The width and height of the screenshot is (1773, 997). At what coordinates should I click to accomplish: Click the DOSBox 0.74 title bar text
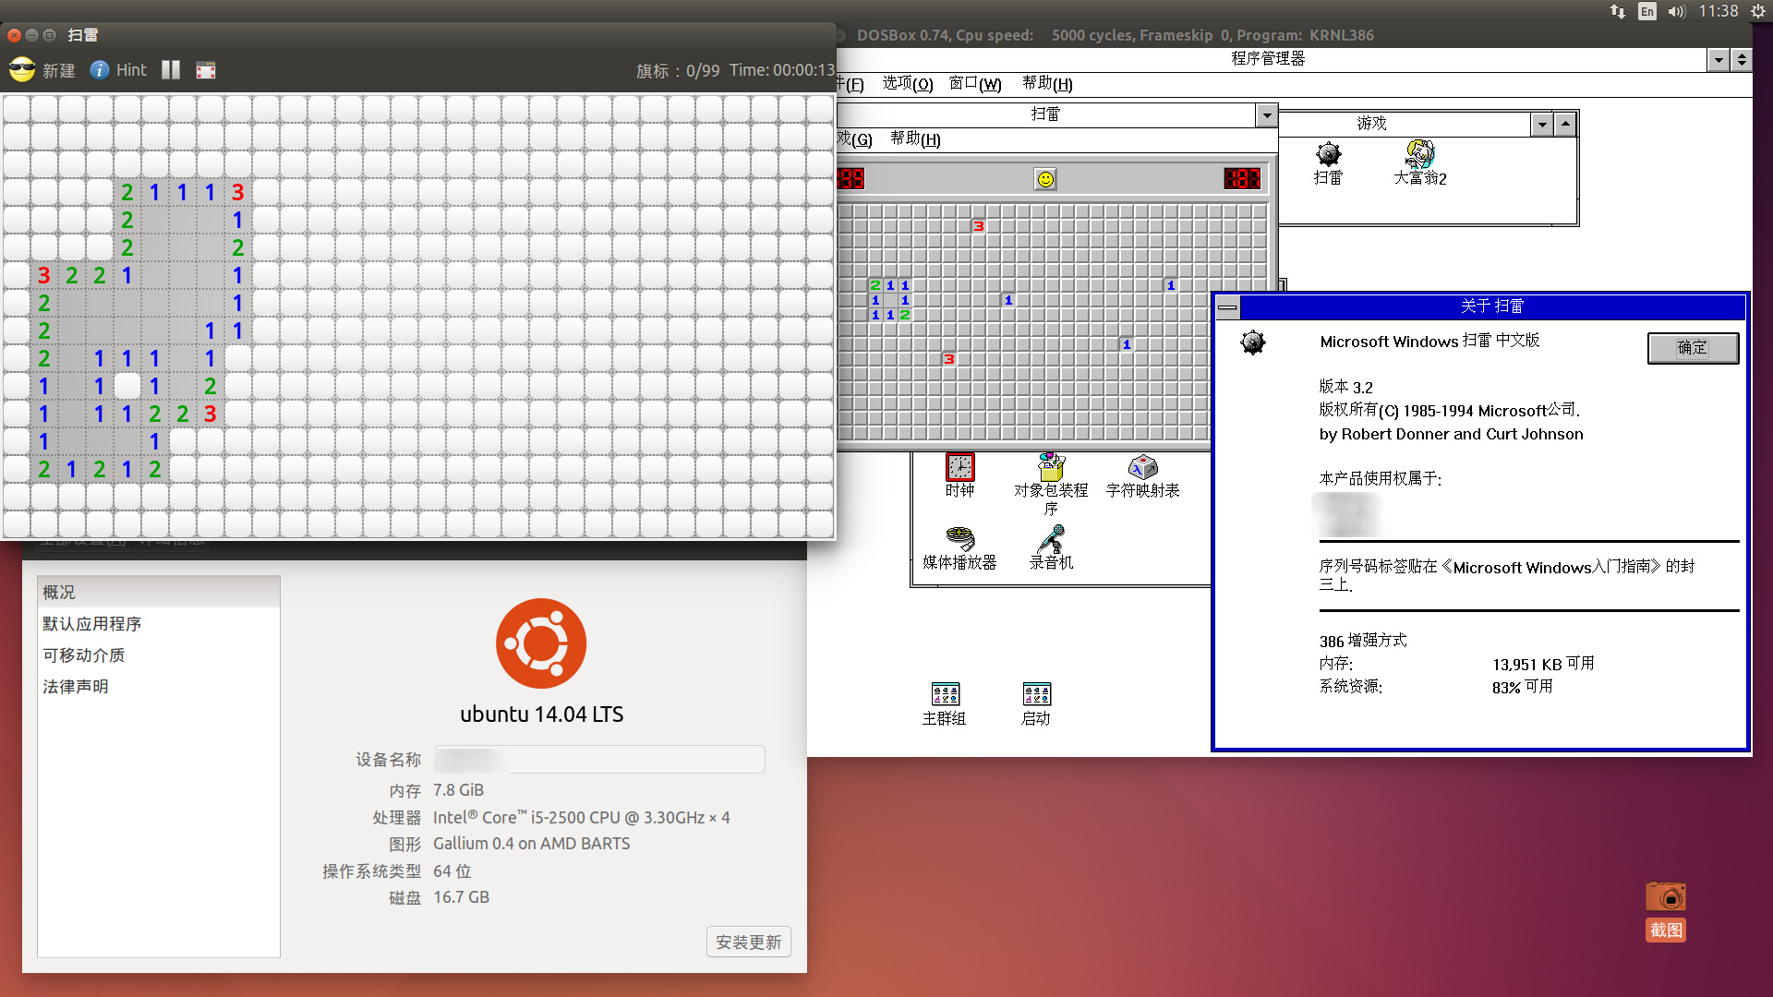click(1116, 35)
